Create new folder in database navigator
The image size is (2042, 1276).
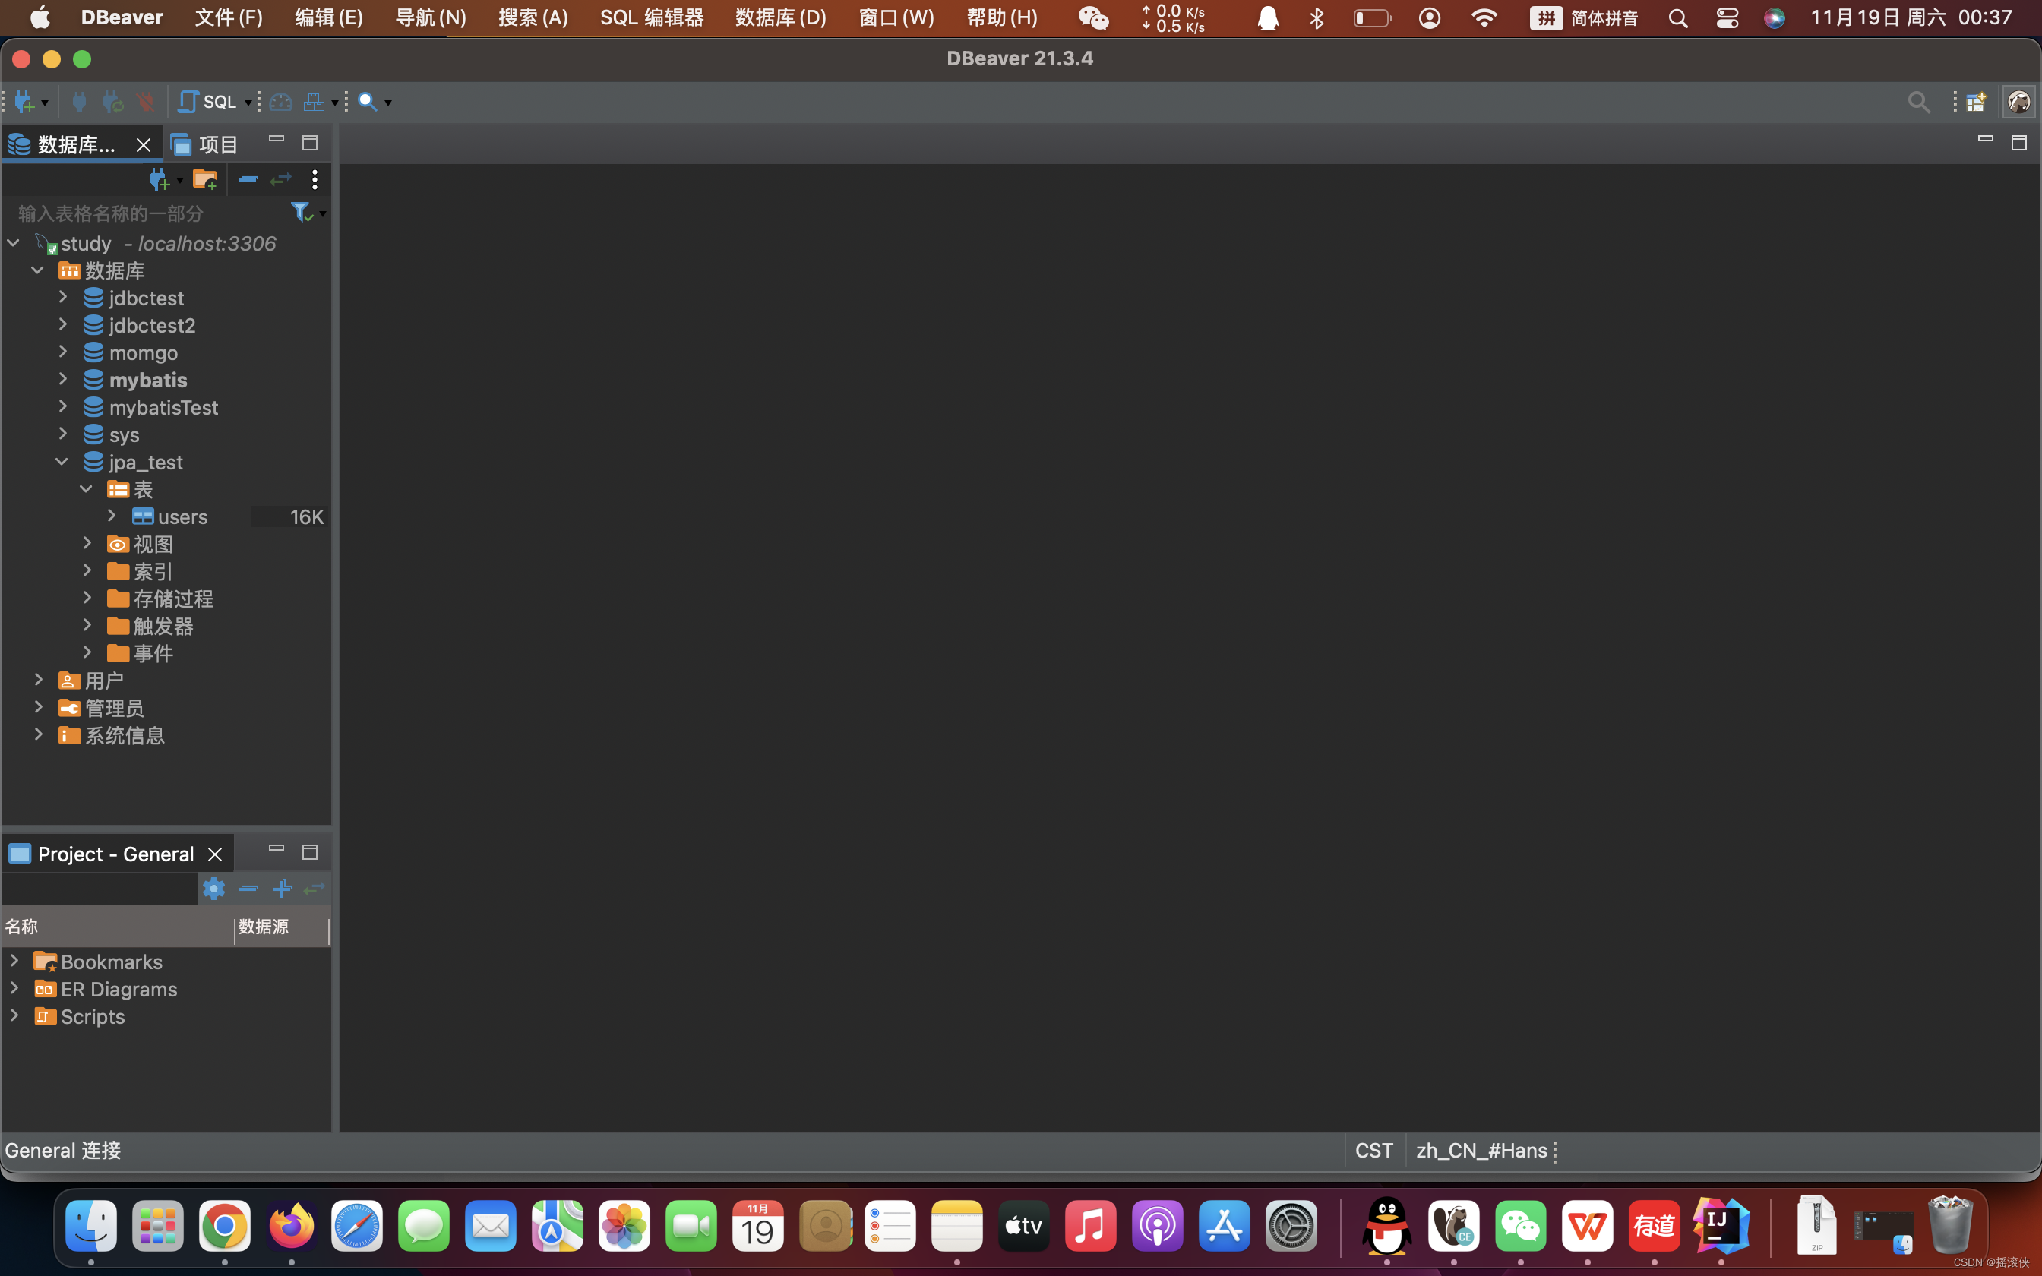(205, 179)
